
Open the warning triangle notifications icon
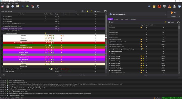click(169, 7)
